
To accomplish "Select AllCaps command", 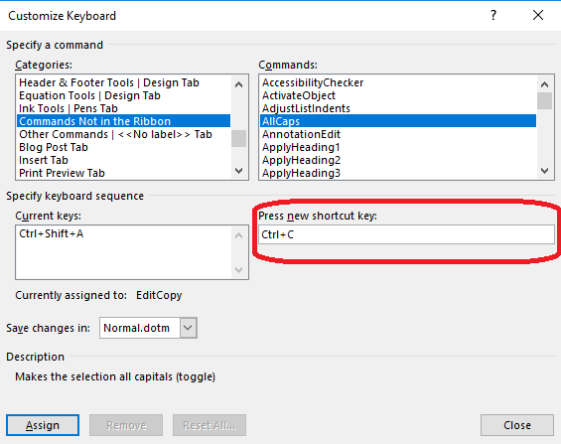I will click(398, 121).
